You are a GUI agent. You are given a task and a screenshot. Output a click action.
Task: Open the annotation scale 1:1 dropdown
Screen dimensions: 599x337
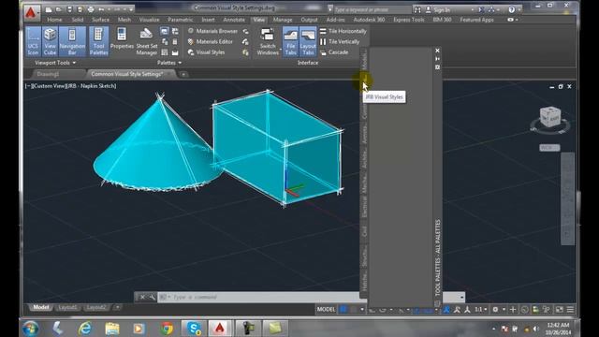click(480, 310)
